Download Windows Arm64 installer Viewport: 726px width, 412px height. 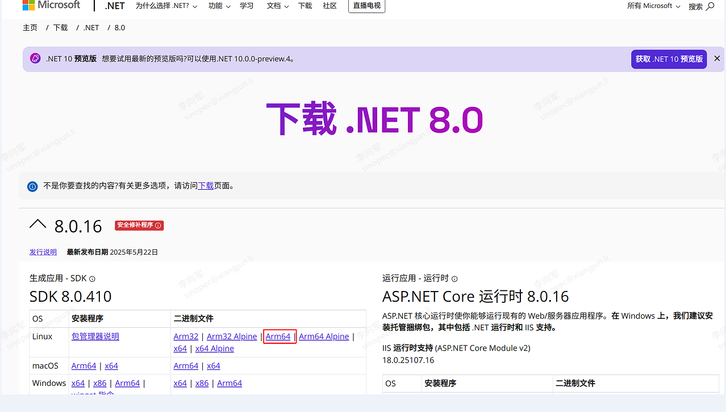coord(127,383)
